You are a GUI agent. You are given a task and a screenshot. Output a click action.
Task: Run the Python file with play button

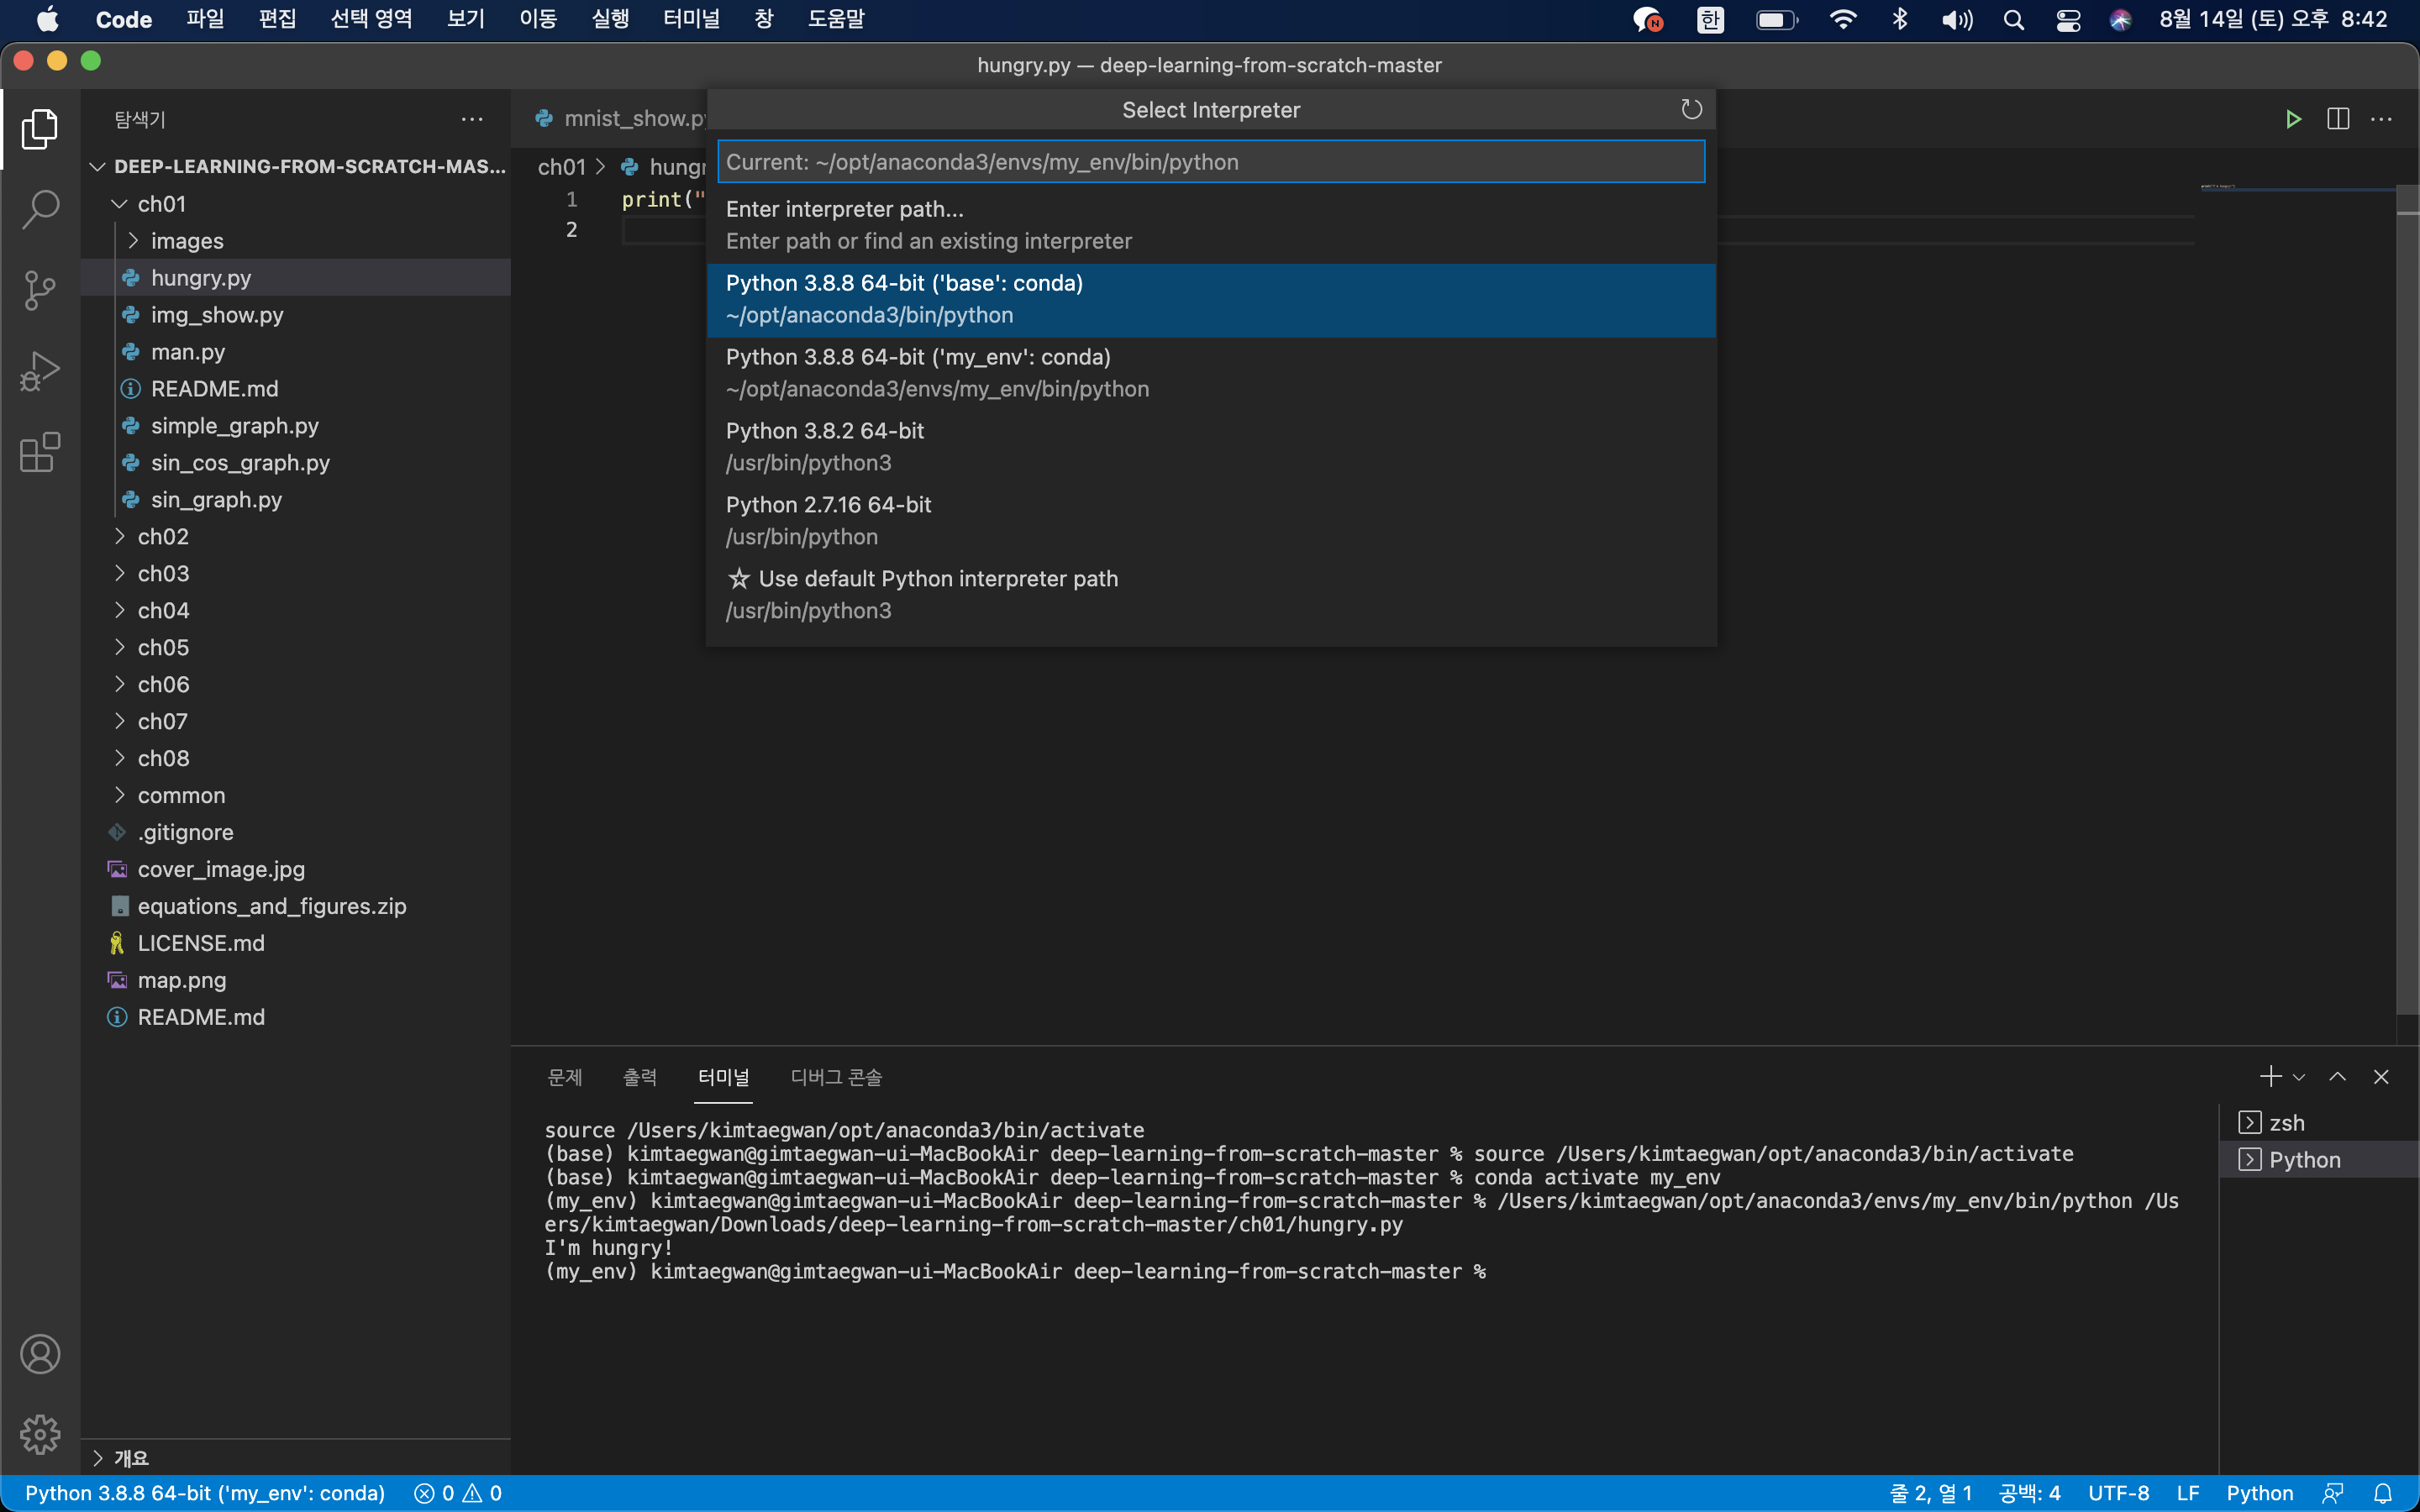pos(2293,119)
